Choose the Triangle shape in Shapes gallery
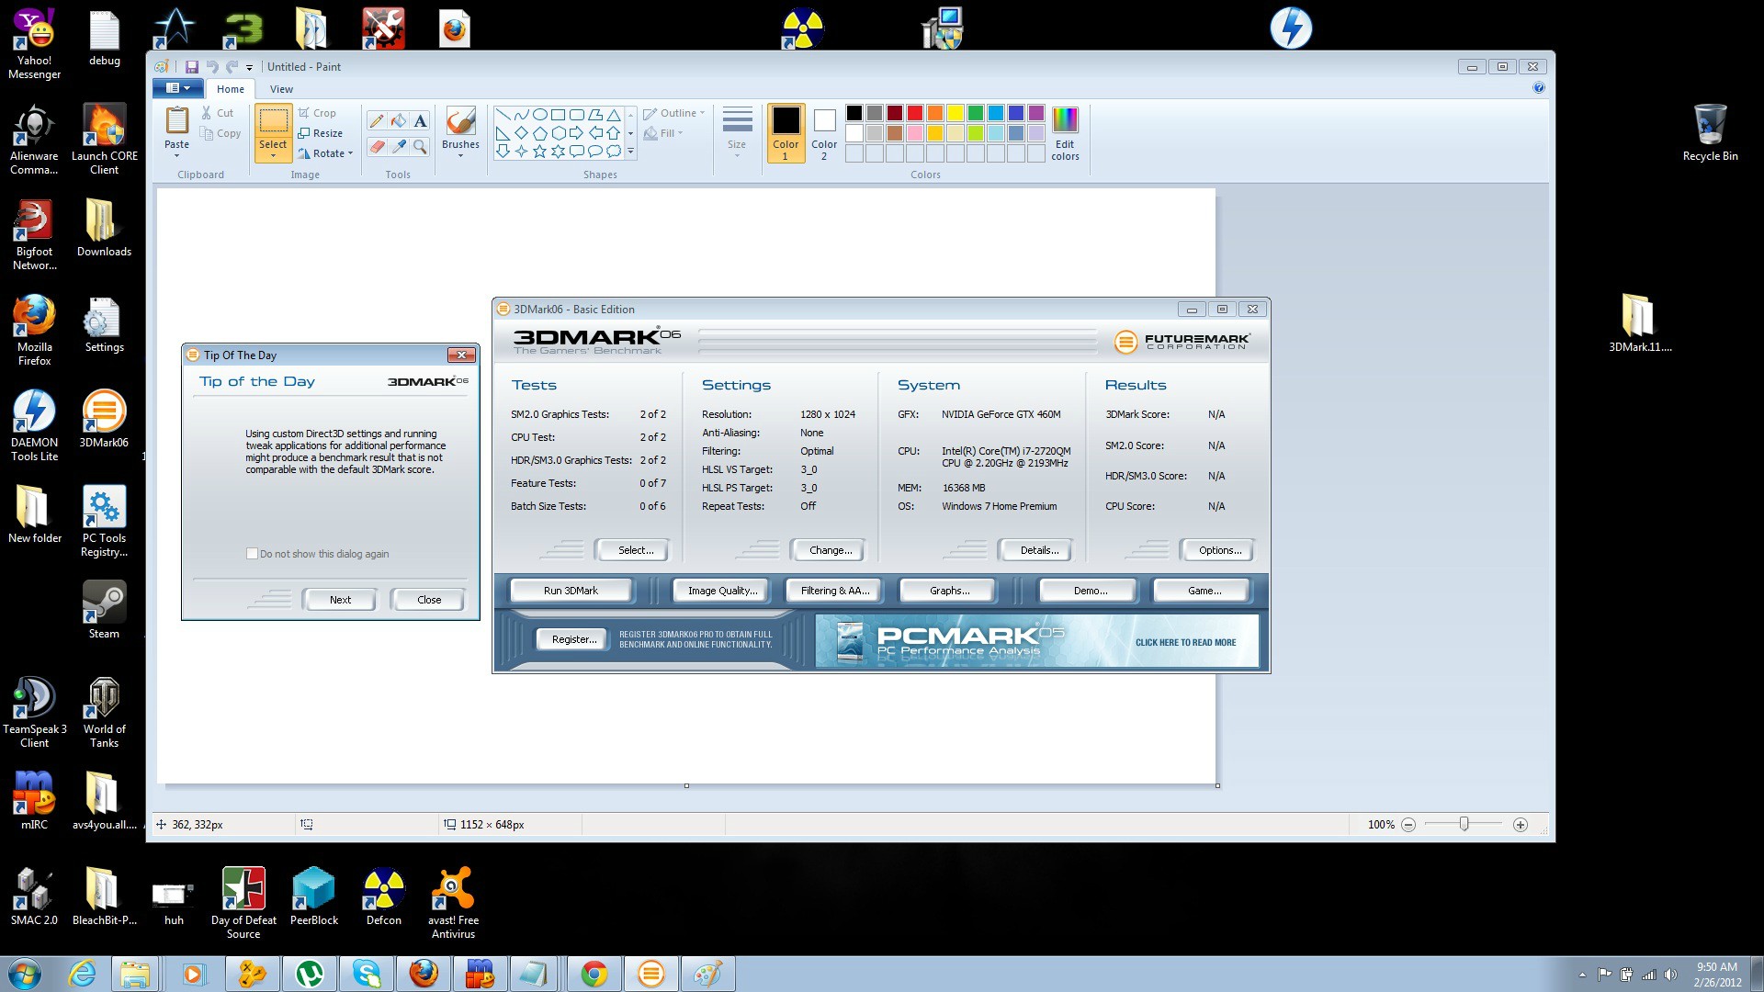 [x=613, y=115]
